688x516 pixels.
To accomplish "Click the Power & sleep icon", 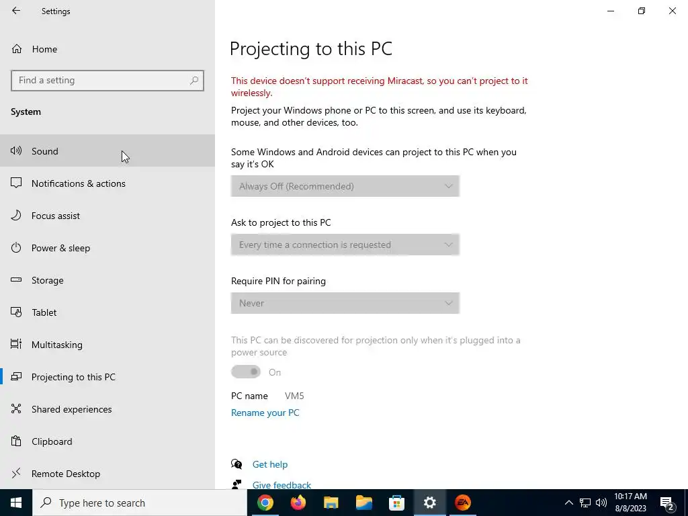I will pyautogui.click(x=16, y=247).
